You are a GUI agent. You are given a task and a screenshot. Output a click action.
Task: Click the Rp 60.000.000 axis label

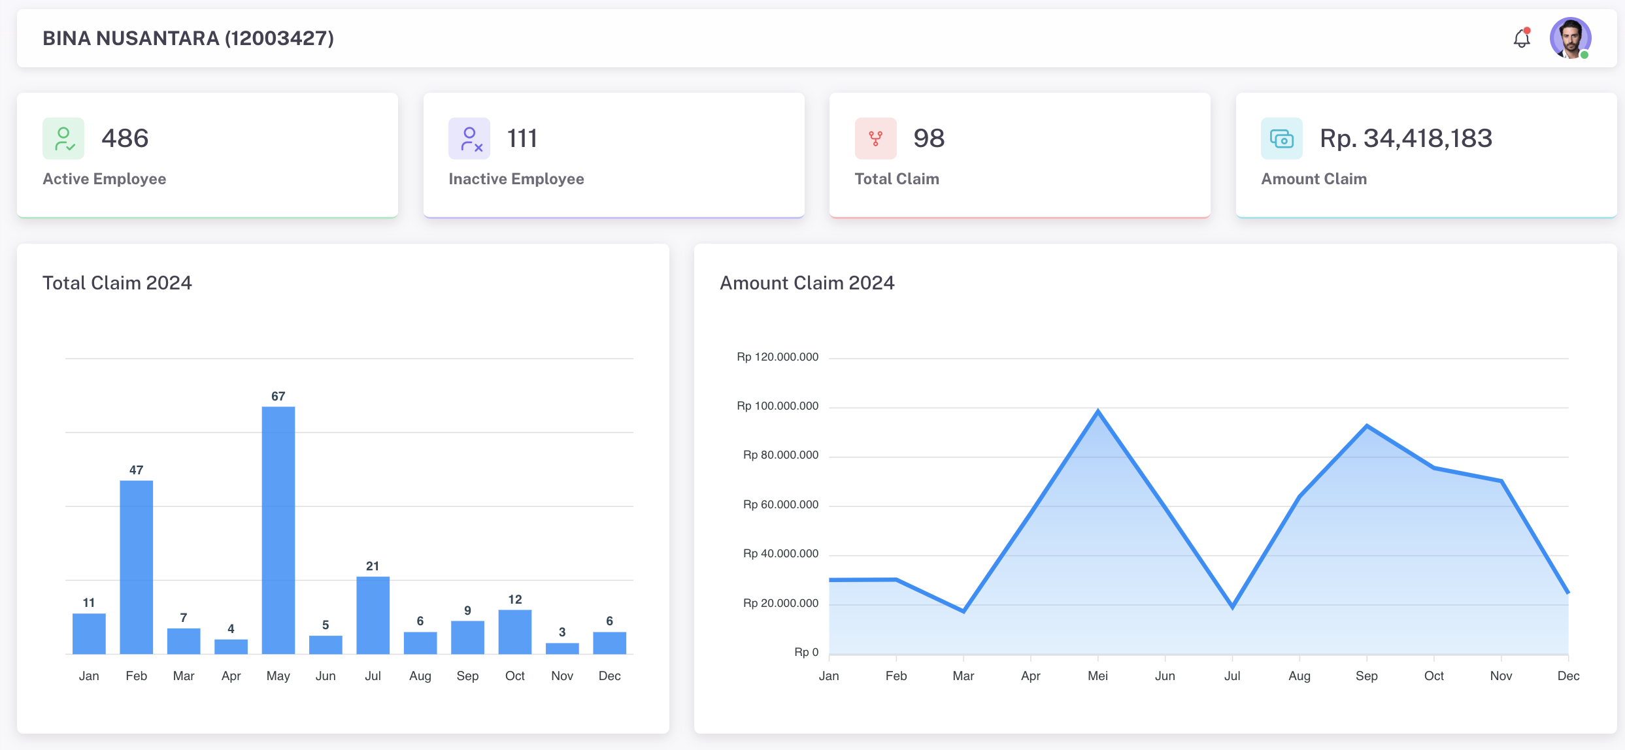tap(781, 504)
